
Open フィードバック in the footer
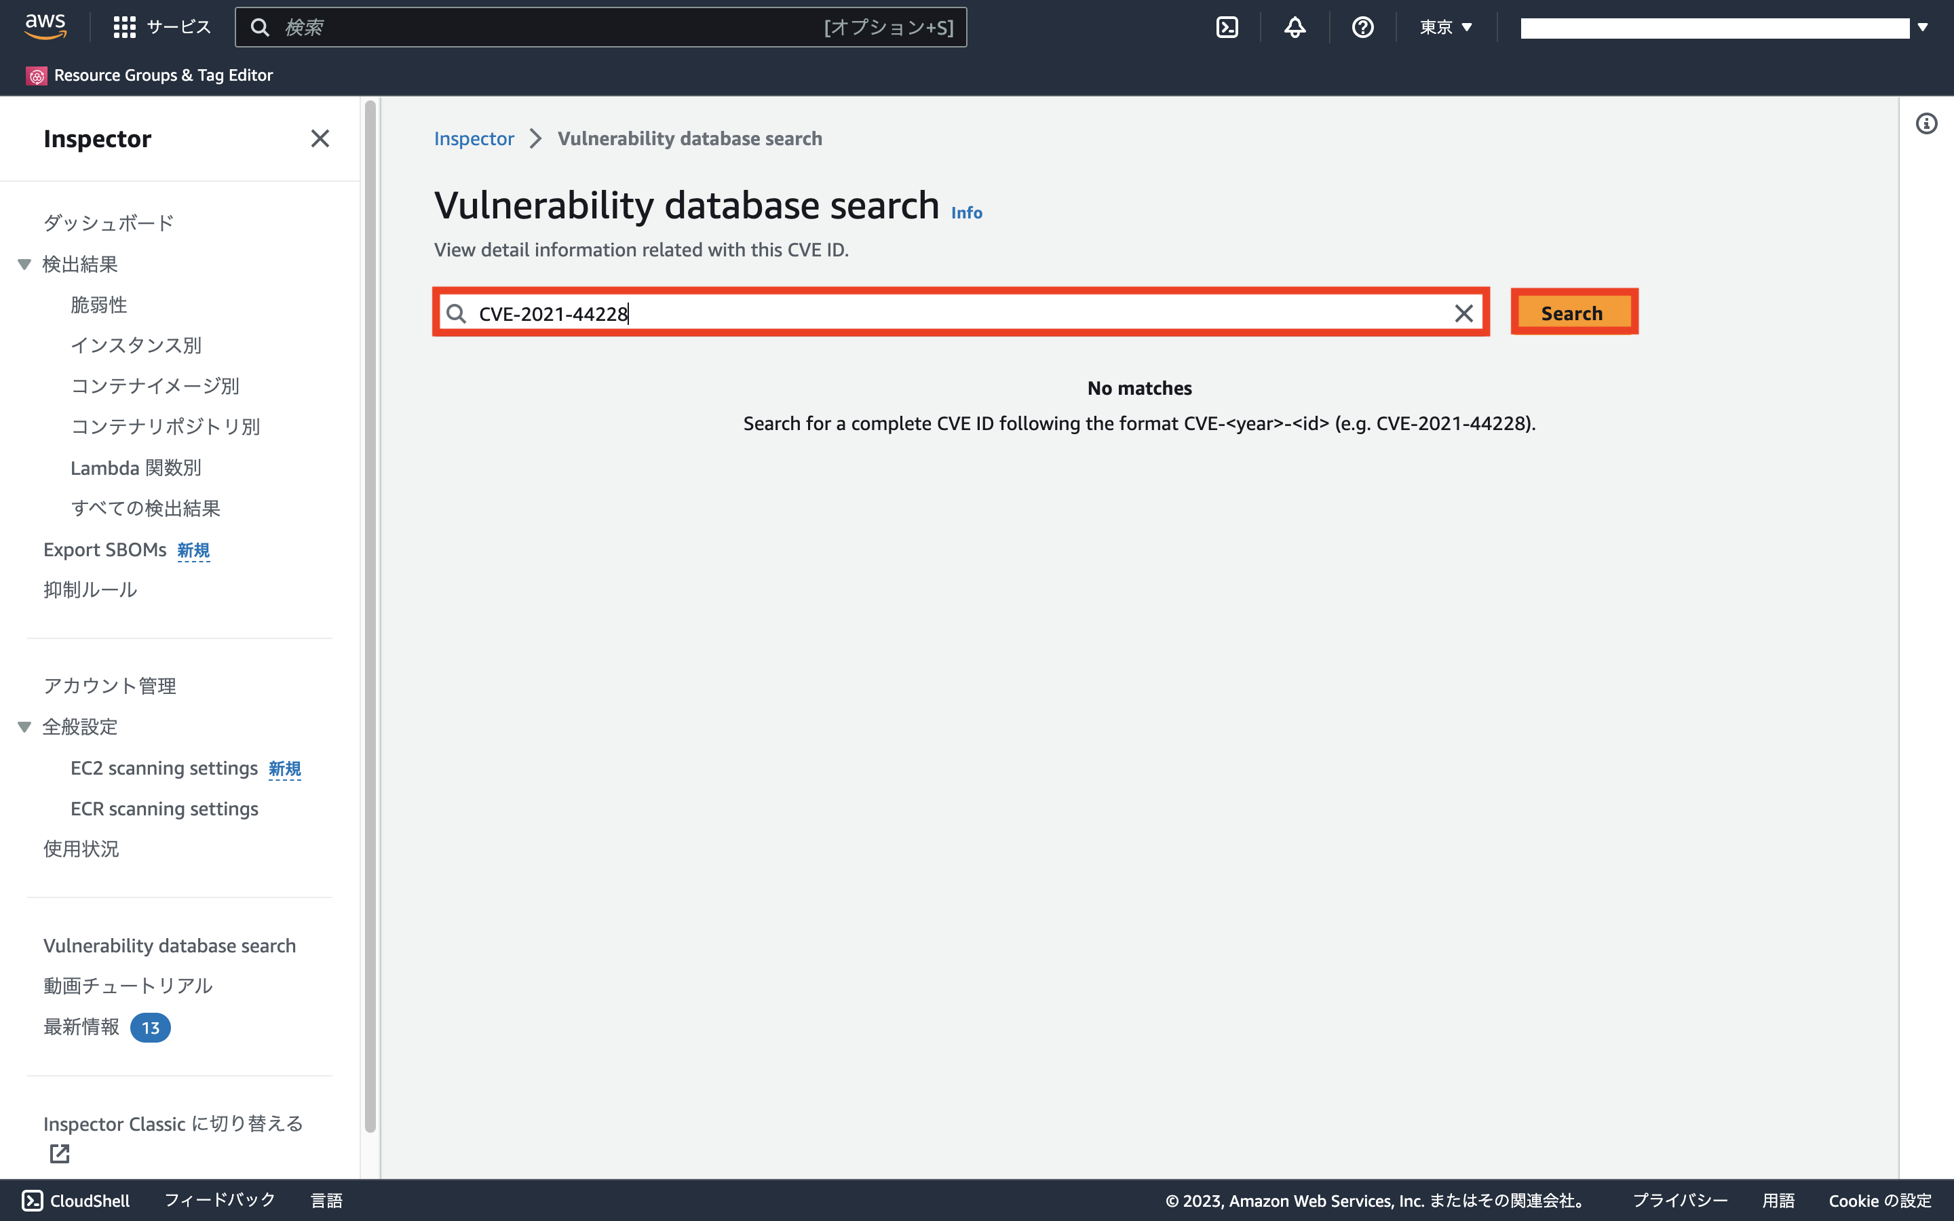tap(220, 1201)
